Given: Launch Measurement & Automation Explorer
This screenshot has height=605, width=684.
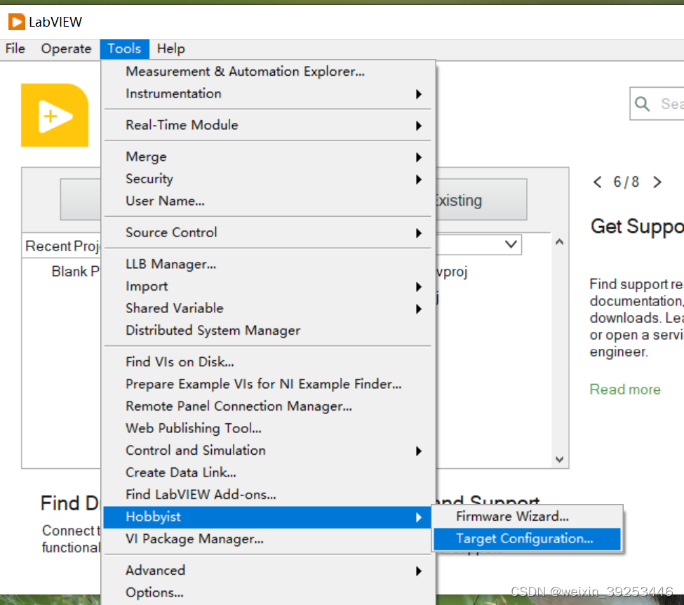Looking at the screenshot, I should [267, 72].
